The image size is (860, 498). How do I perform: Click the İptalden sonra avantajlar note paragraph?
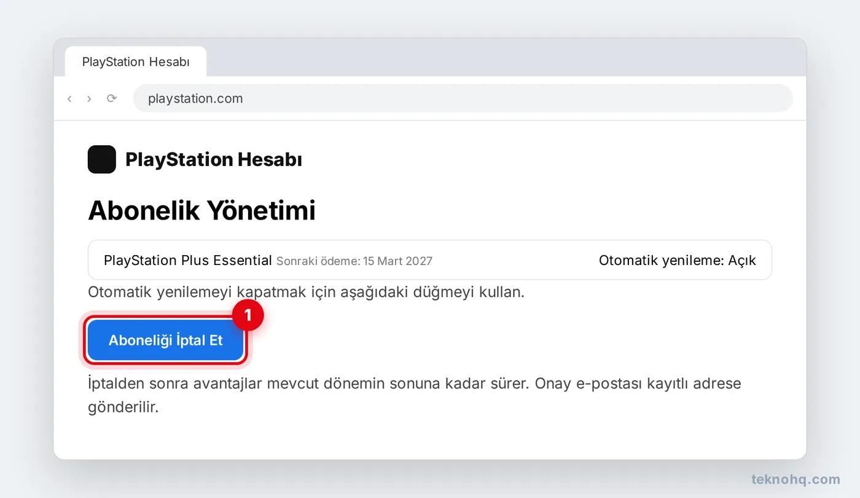(415, 395)
